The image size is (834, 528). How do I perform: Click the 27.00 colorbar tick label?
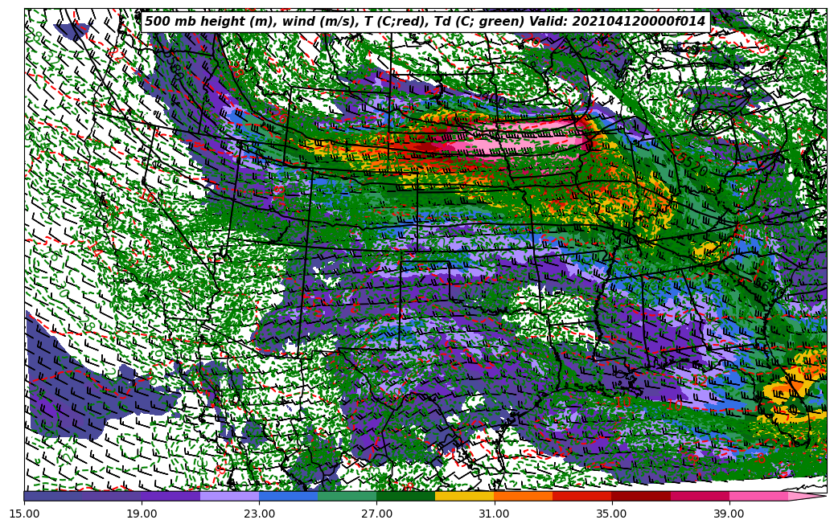click(x=376, y=512)
